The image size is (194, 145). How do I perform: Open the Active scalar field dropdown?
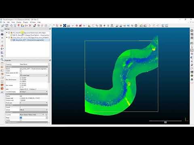(34, 110)
